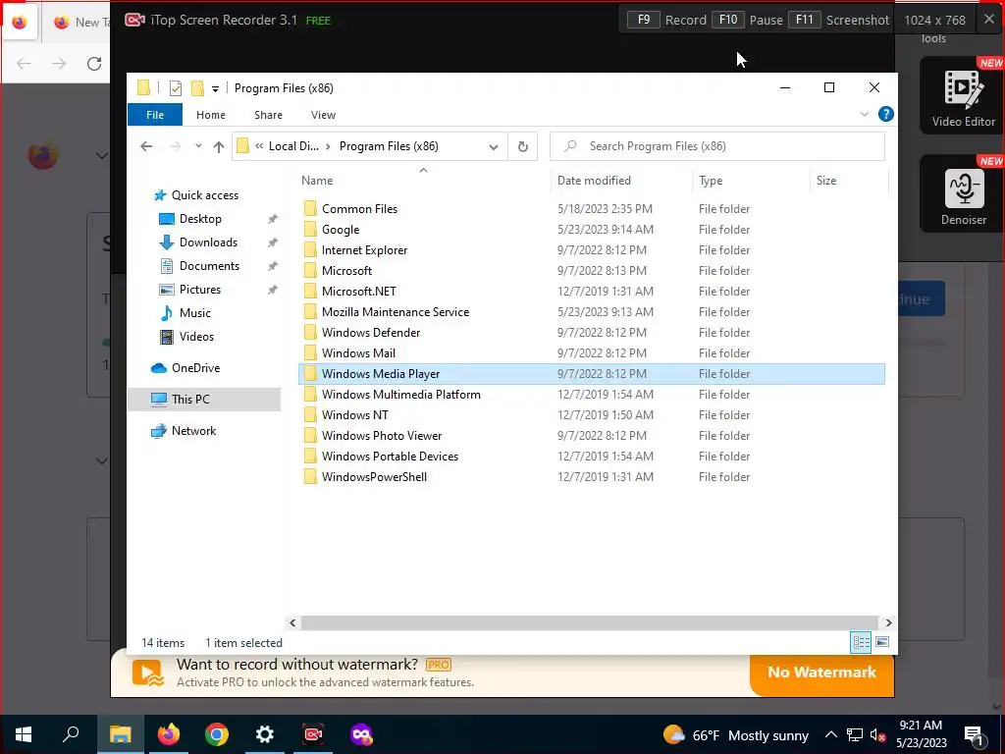
Task: Open the File menu tab
Action: coord(155,115)
